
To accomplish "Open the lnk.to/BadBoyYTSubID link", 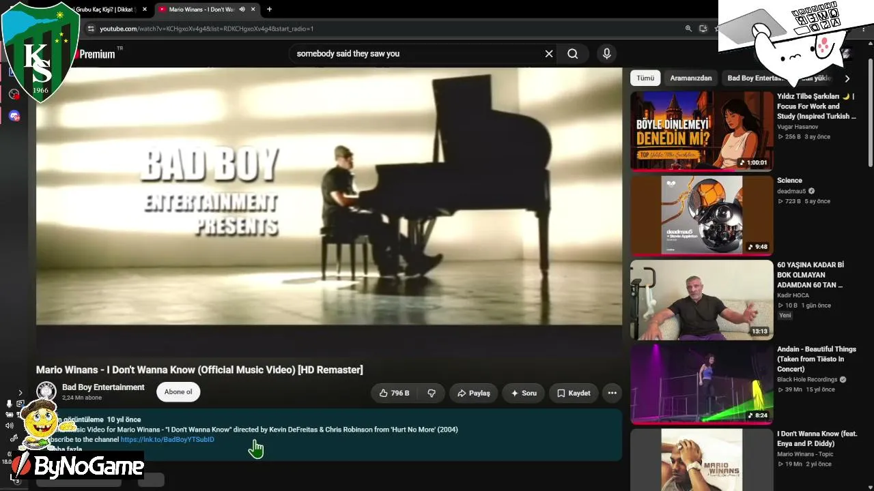I will 167,440.
